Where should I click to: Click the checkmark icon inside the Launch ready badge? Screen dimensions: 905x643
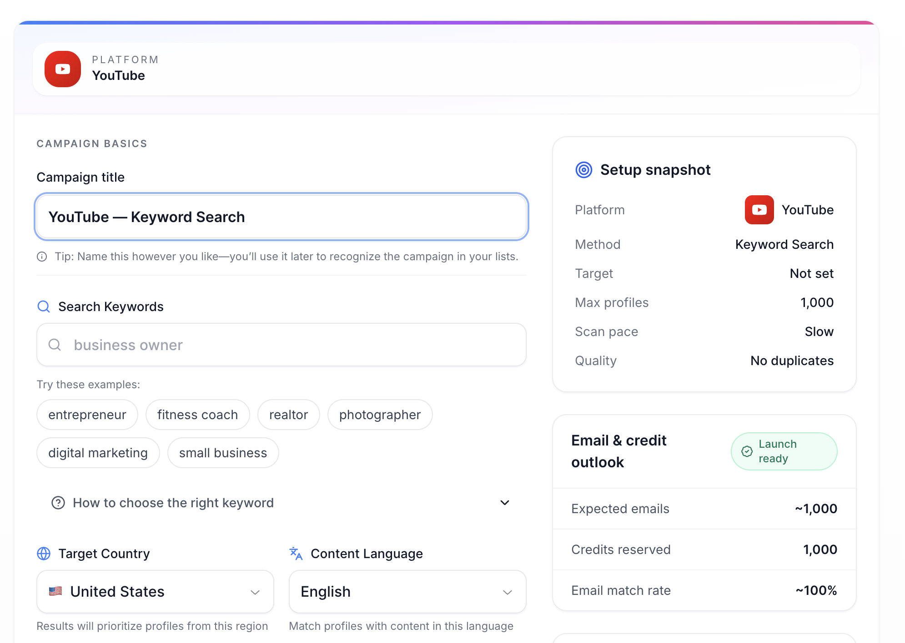point(747,451)
